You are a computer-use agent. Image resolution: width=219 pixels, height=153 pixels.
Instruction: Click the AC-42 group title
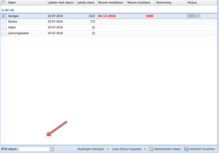point(10,10)
